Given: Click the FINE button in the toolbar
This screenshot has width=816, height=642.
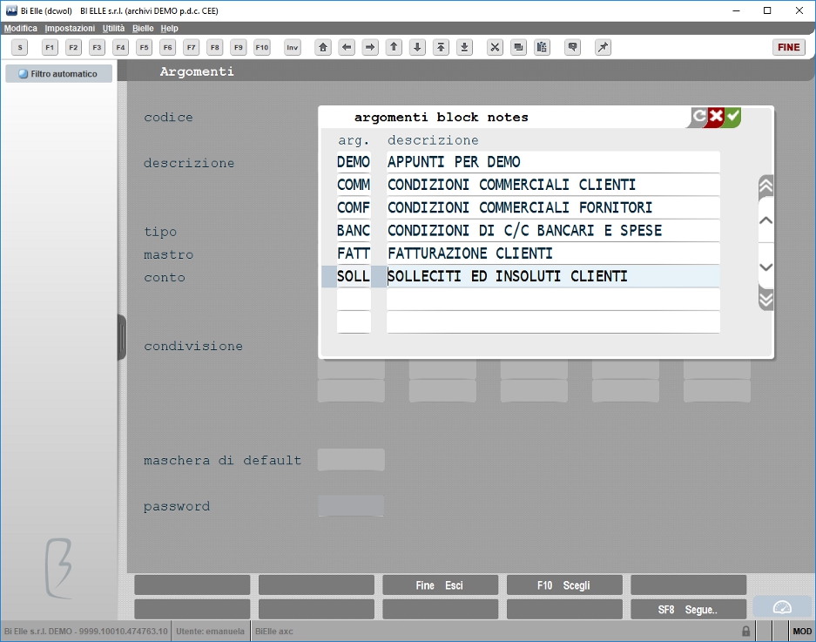Looking at the screenshot, I should point(788,47).
